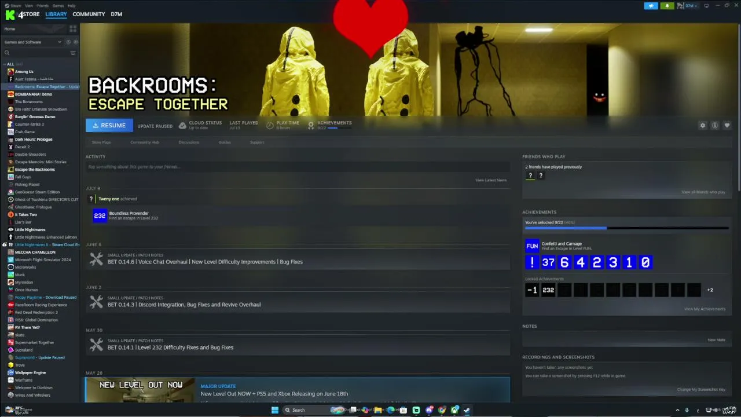The width and height of the screenshot is (741, 417).
Task: Click the achievements progress bar in header
Action: pyautogui.click(x=340, y=127)
